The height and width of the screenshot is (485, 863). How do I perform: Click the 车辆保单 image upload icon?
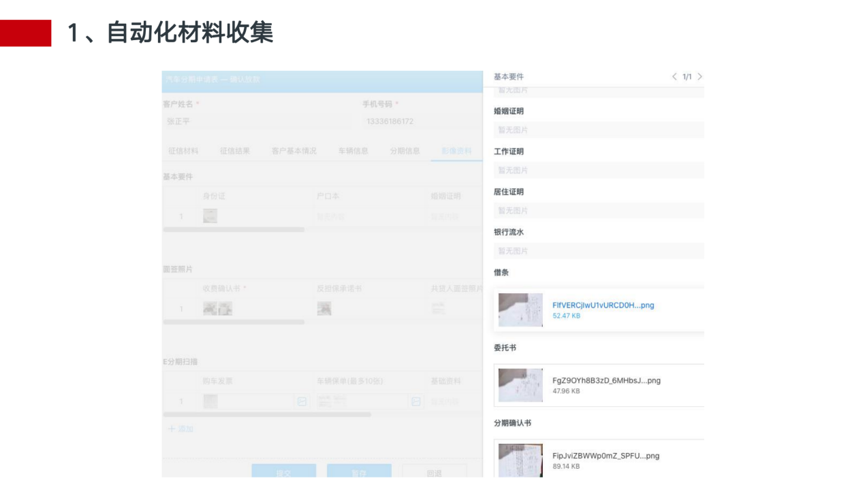[x=416, y=401]
